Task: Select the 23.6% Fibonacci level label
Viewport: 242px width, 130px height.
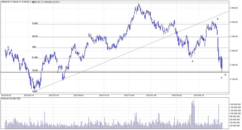Action: pos(35,23)
